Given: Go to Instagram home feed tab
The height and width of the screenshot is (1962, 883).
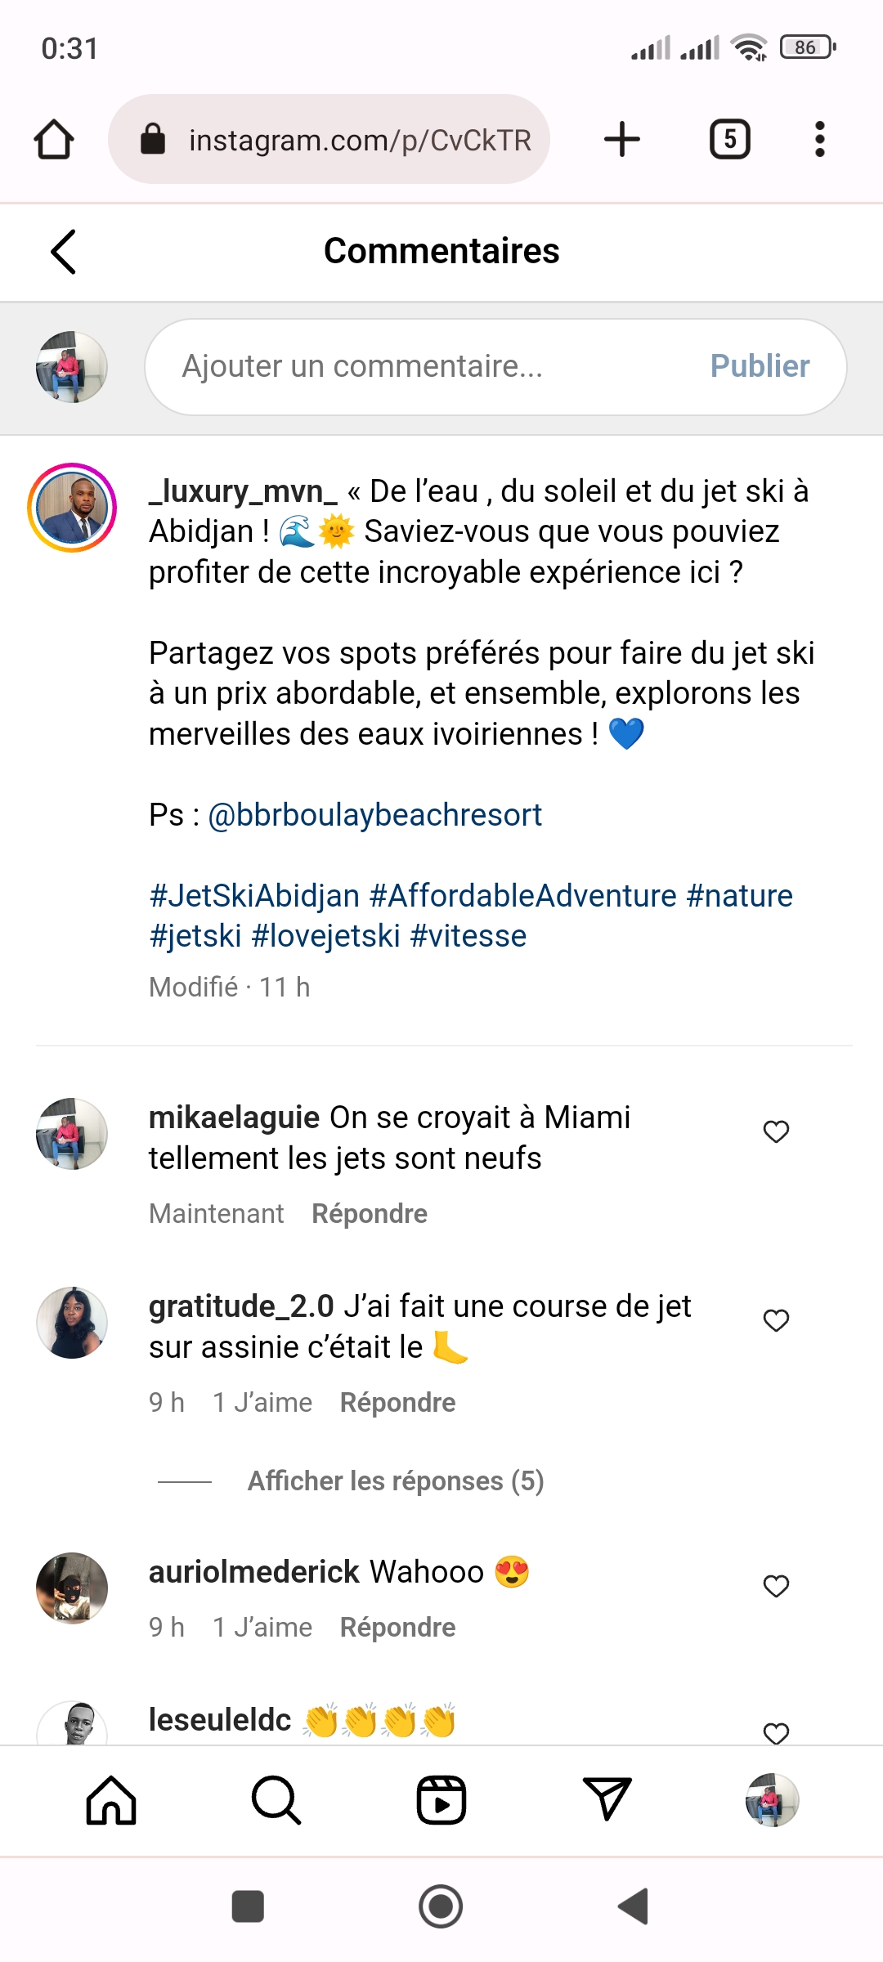Looking at the screenshot, I should click(x=111, y=1799).
